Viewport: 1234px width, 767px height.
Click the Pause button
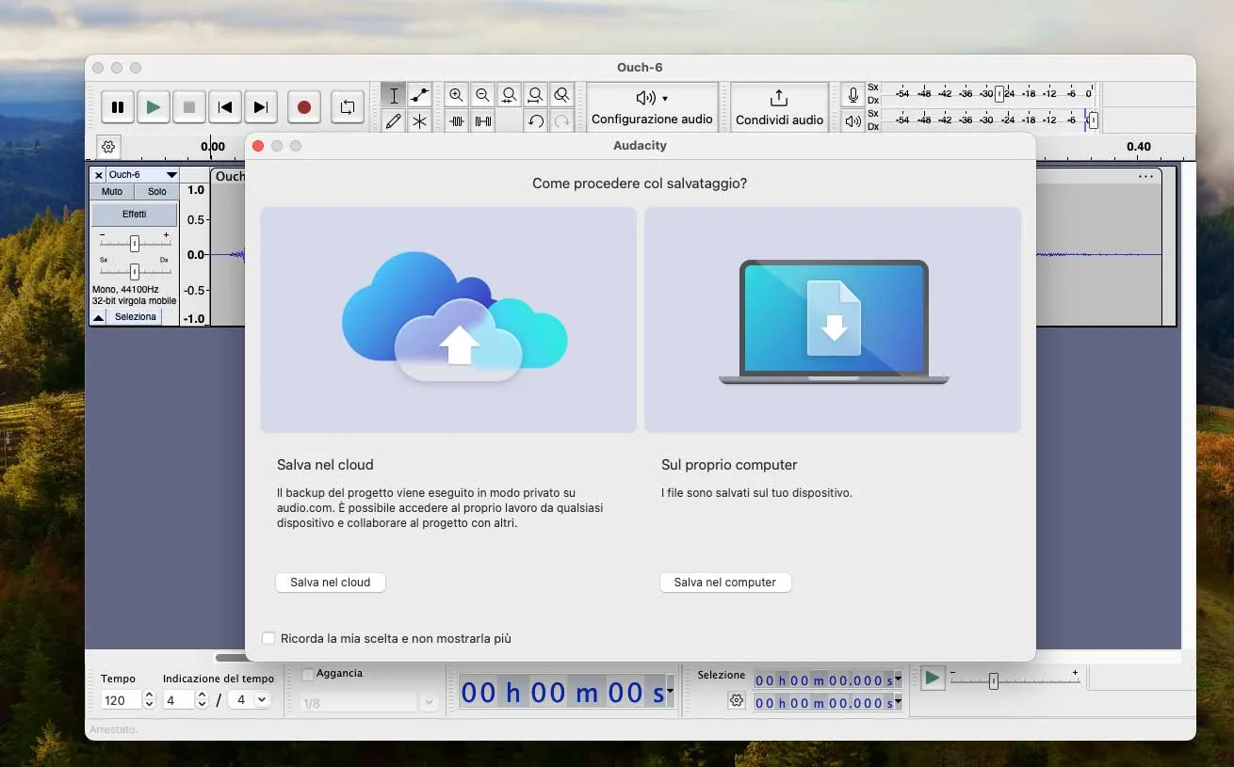(x=118, y=107)
